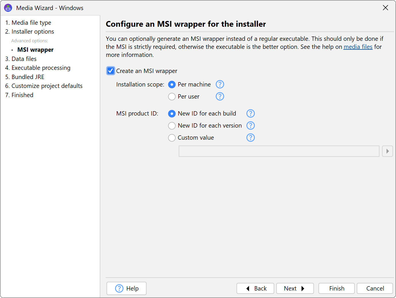Open Executable processing step

38,68
